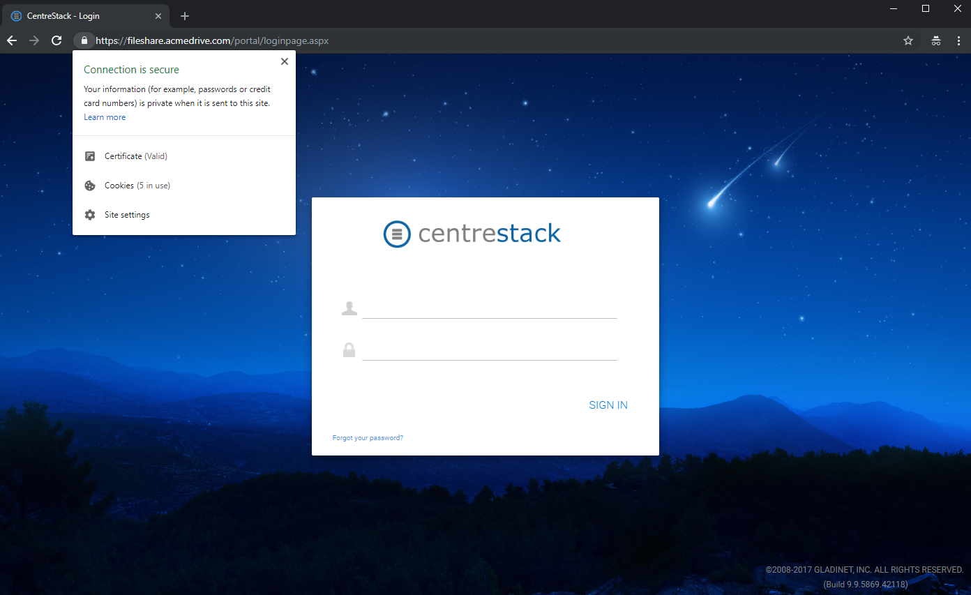This screenshot has width=971, height=595.
Task: Bookmark the page with the star icon
Action: (x=908, y=40)
